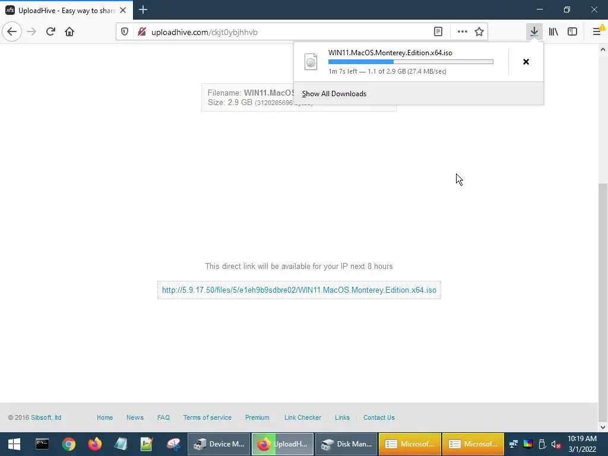Reload the UploadHive page
The width and height of the screenshot is (608, 456).
coord(50,31)
